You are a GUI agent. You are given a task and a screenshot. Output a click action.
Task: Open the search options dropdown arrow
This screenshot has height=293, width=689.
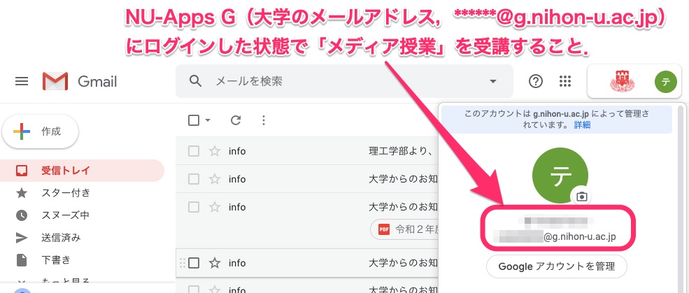(x=493, y=81)
